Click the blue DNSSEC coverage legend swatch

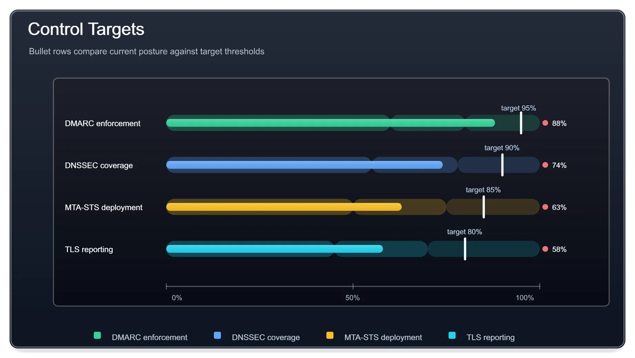[217, 335]
